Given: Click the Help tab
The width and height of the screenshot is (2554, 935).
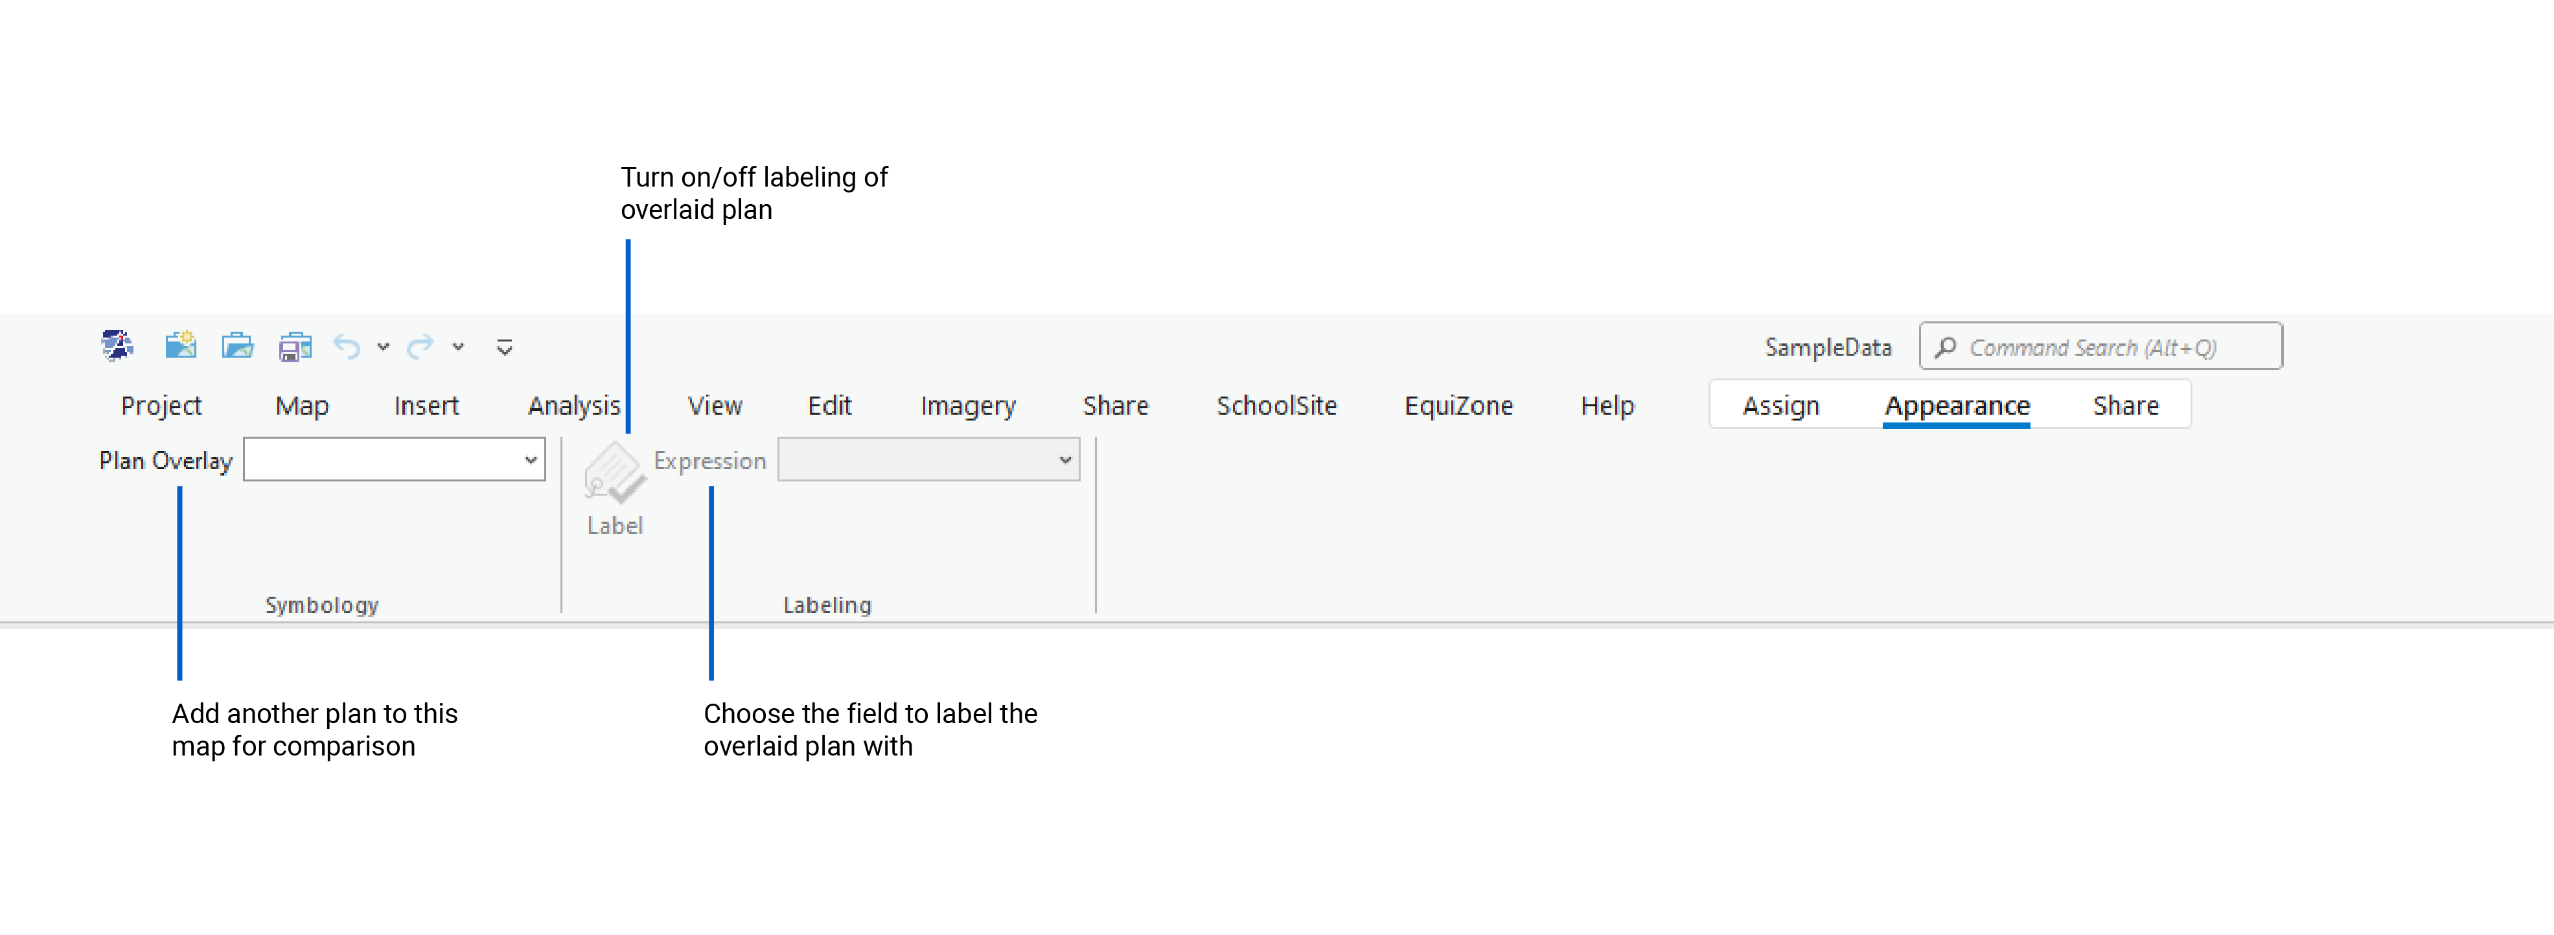Looking at the screenshot, I should point(1607,406).
